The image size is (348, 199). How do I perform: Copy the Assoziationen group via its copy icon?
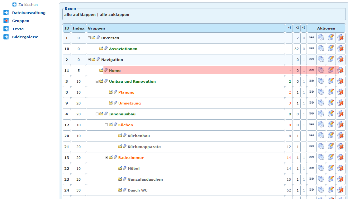[321, 49]
